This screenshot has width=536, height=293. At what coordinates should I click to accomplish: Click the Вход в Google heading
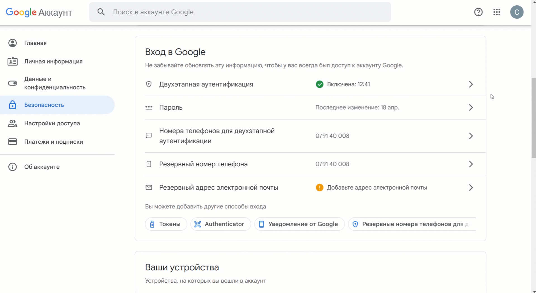pyautogui.click(x=175, y=52)
